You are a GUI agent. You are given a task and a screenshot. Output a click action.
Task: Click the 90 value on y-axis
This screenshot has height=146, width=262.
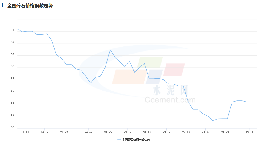coord(13,30)
